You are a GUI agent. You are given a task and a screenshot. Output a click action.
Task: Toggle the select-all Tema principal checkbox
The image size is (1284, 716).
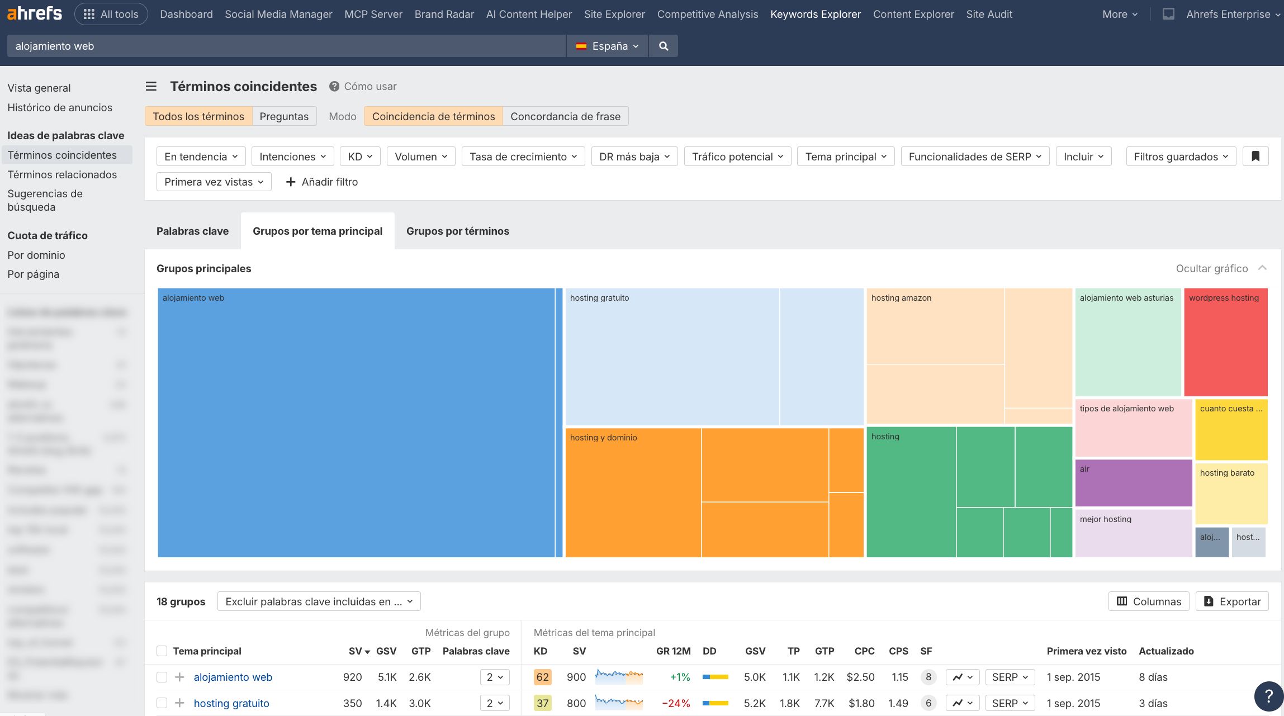tap(162, 651)
